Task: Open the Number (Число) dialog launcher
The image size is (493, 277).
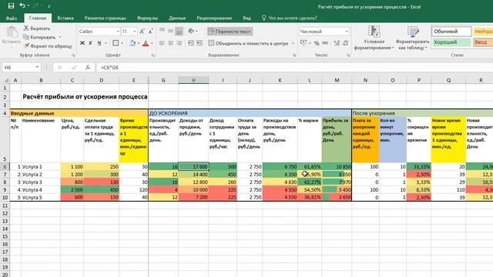Action: pyautogui.click(x=348, y=55)
